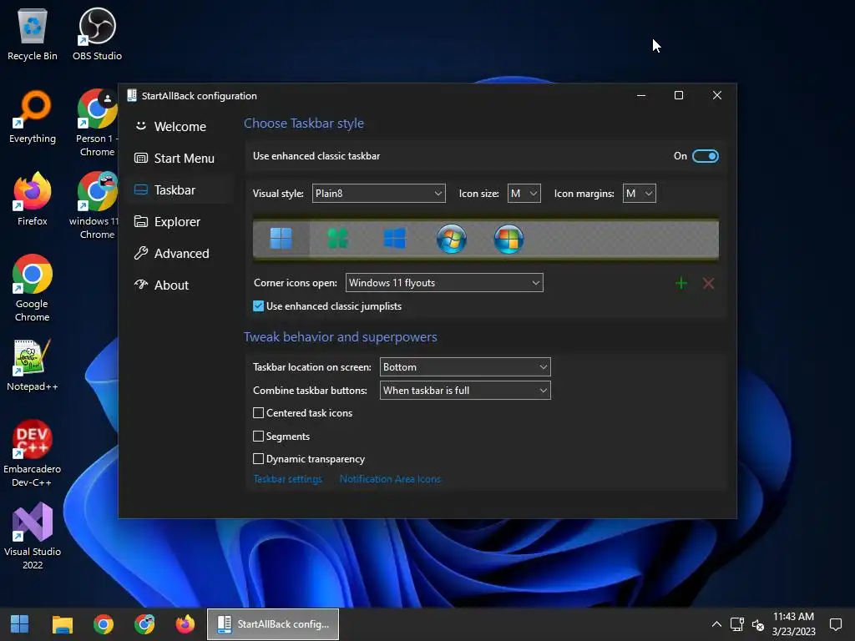Click the muted volume tray icon
Image resolution: width=855 pixels, height=641 pixels.
758,624
